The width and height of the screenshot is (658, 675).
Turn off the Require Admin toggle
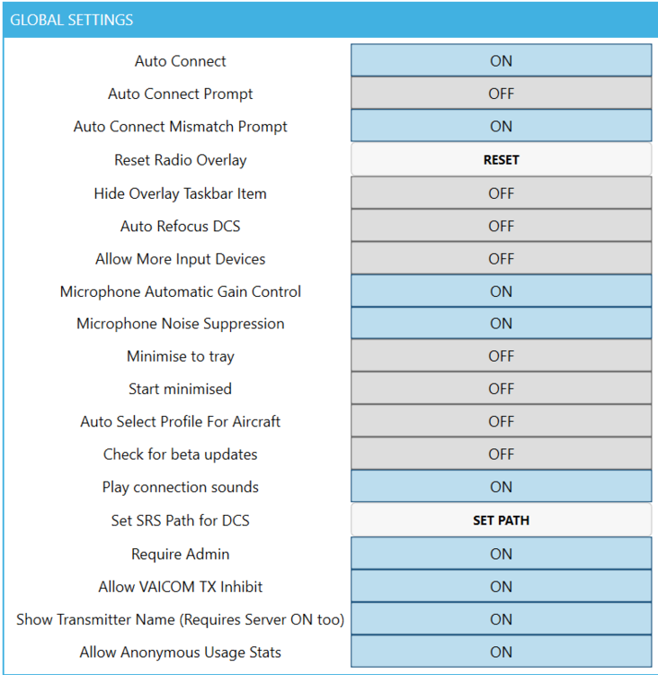pyautogui.click(x=501, y=554)
